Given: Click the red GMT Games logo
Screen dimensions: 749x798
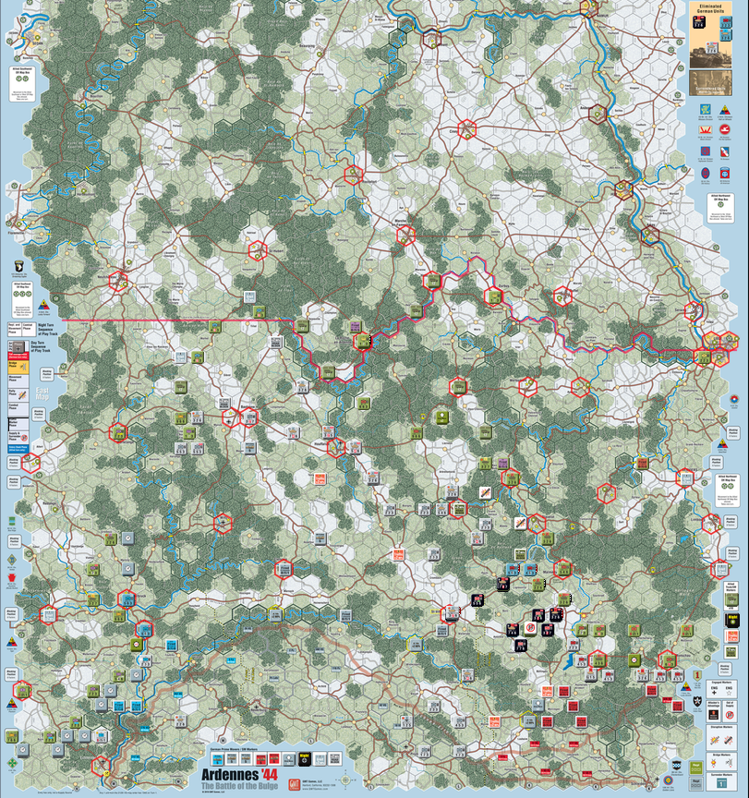Looking at the screenshot, I should (x=295, y=785).
